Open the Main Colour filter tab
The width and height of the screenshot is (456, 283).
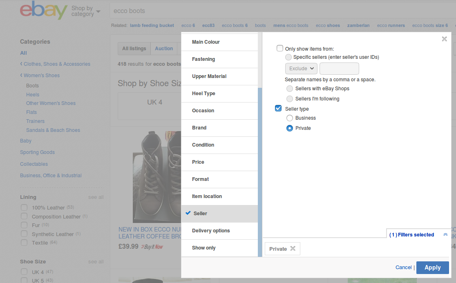point(219,42)
